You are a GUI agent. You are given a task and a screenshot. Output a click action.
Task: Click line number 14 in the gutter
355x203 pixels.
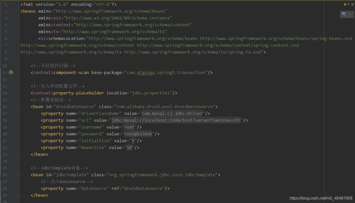5,93
